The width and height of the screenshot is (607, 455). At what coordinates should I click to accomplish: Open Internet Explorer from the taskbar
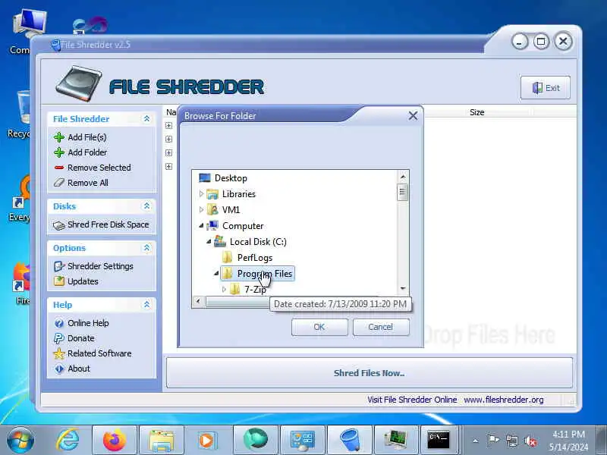point(68,440)
